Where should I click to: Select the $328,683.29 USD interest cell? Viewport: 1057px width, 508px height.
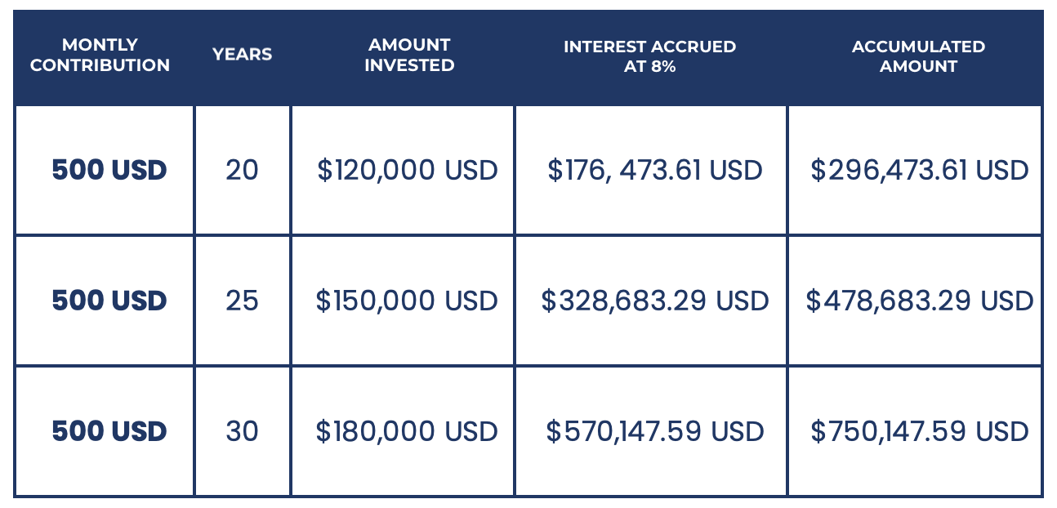[655, 301]
